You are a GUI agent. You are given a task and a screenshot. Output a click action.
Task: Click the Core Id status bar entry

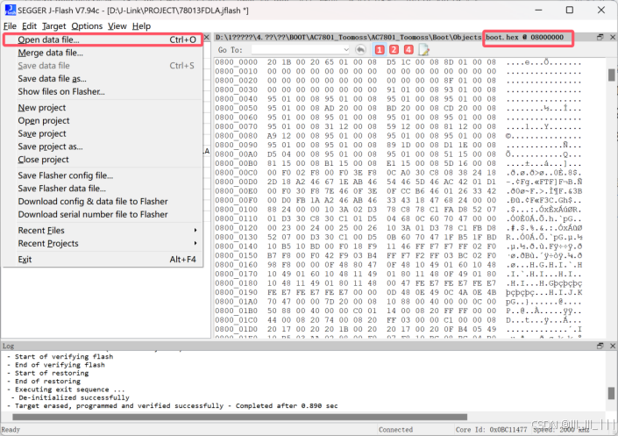point(491,430)
